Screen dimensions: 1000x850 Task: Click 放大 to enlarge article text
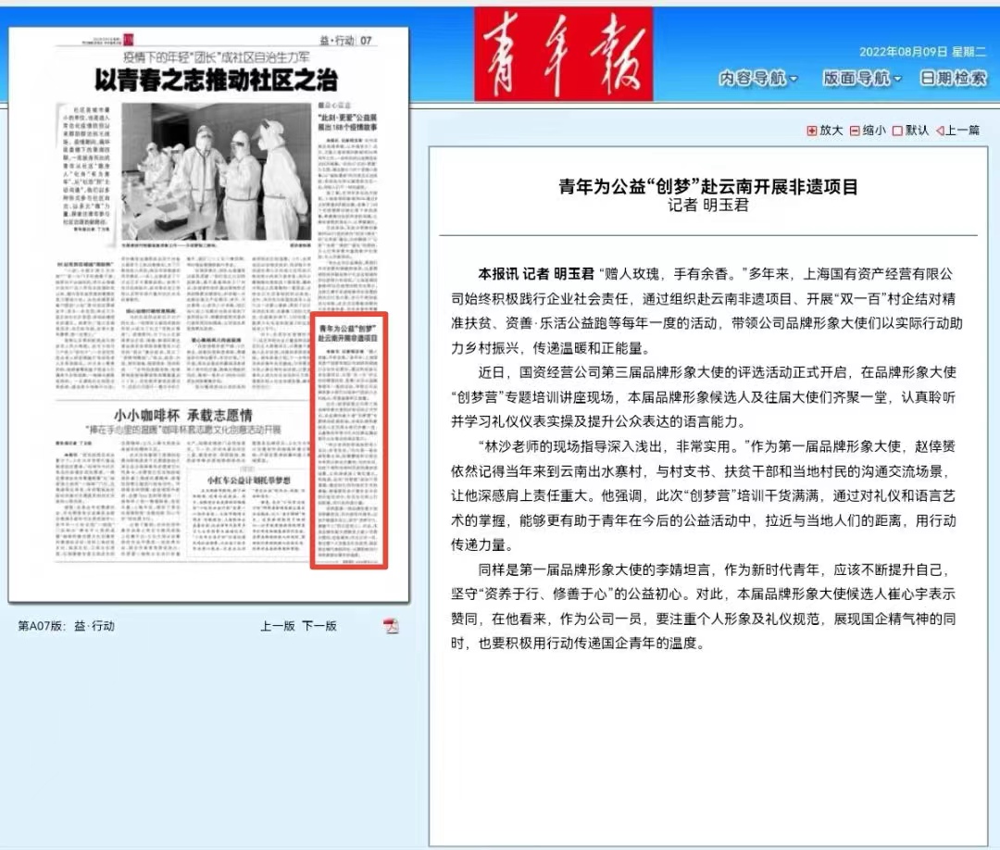point(825,130)
